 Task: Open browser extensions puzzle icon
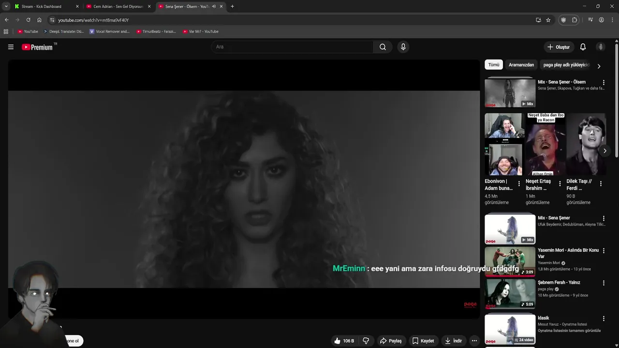[x=575, y=20]
